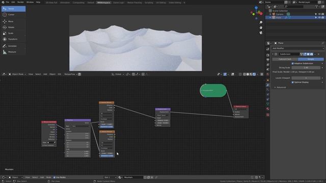This screenshot has height=183, width=326.
Task: Toggle Subdivision modifier show in viewport
Action: [x=308, y=54]
